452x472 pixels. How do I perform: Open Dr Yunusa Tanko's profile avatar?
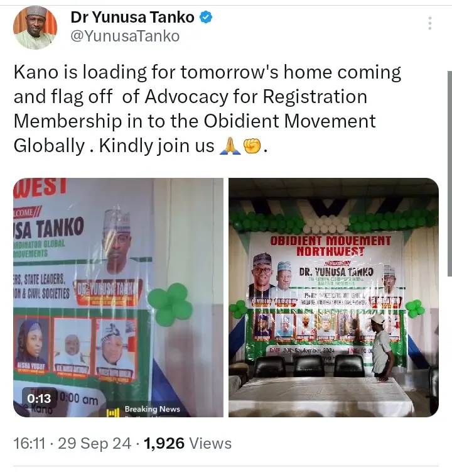coord(35,28)
